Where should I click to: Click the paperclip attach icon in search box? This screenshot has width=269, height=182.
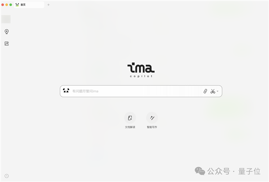click(x=205, y=91)
